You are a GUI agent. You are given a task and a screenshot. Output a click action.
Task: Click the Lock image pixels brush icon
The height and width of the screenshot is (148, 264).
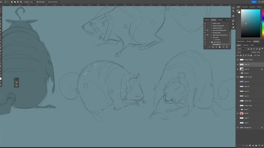point(243,55)
